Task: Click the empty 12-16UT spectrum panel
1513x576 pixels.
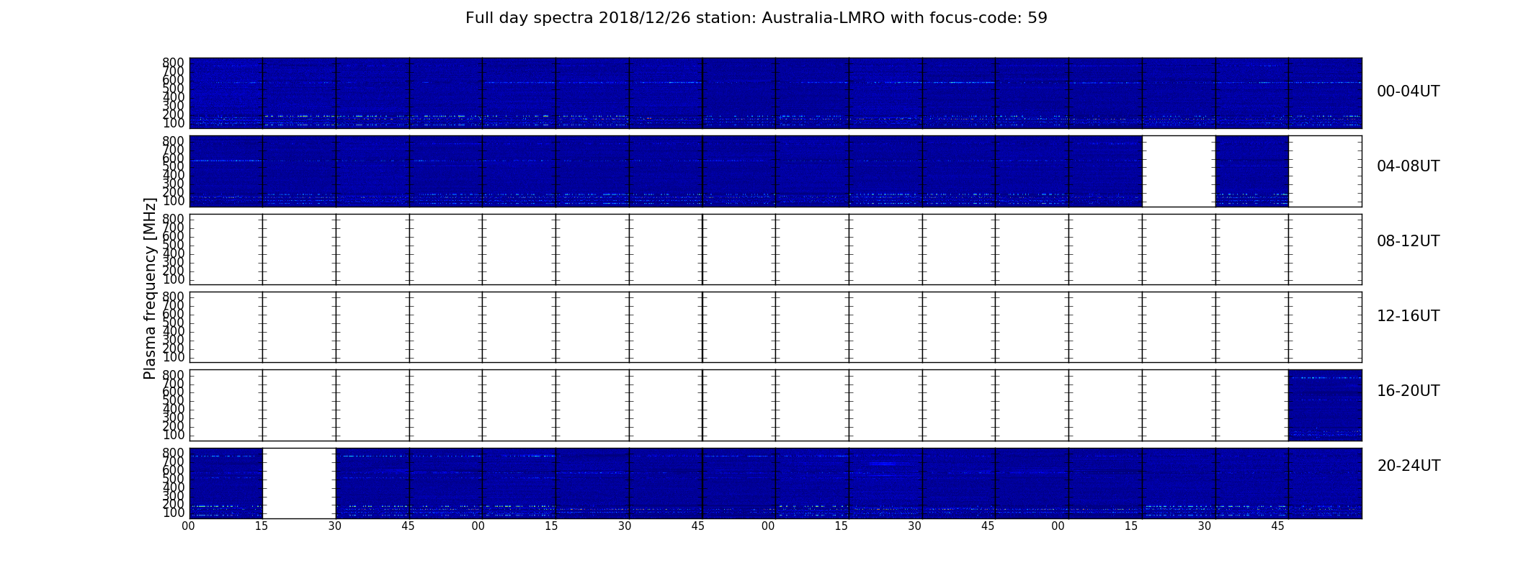Action: (x=775, y=327)
